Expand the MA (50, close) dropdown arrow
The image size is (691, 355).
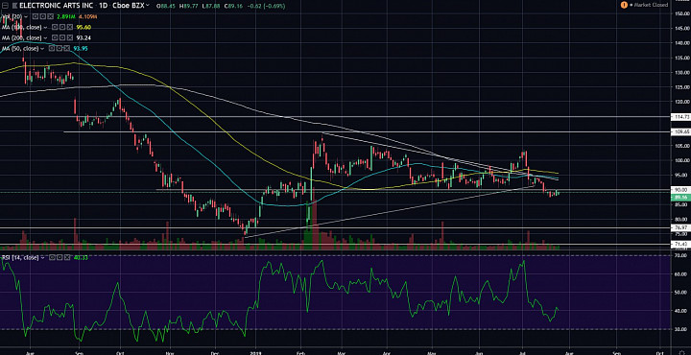pos(42,48)
